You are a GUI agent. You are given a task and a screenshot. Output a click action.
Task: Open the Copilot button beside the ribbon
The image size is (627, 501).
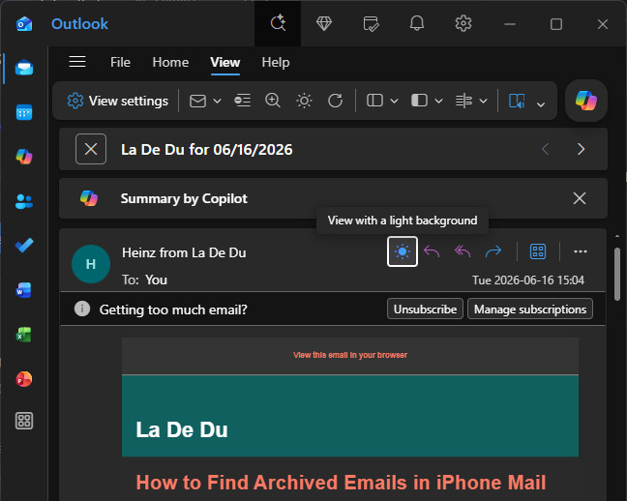tap(585, 101)
